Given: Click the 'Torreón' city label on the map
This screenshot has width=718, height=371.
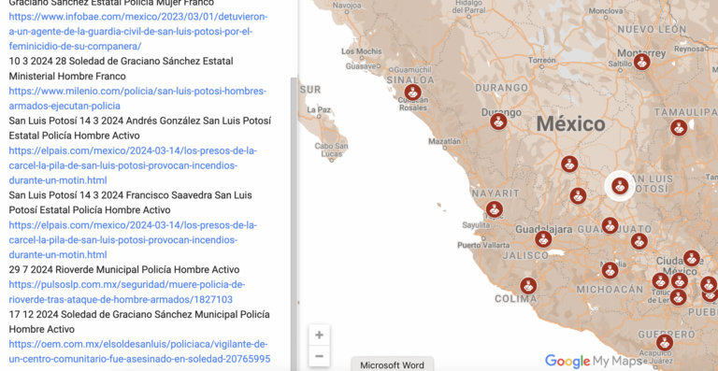Looking at the screenshot, I should coord(541,61).
